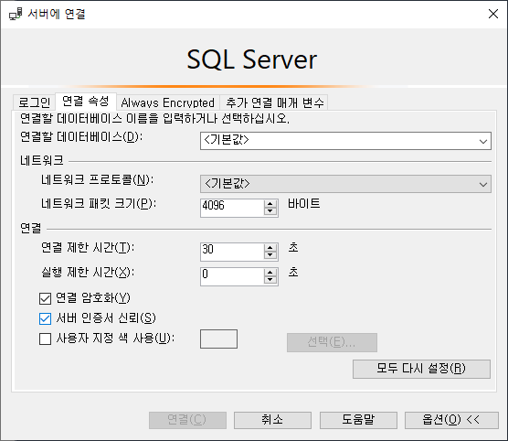Increase 연결 제한 시간 with up arrow

click(270, 248)
